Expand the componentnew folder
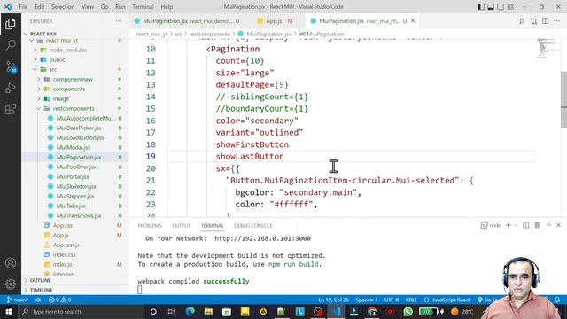 73,79
